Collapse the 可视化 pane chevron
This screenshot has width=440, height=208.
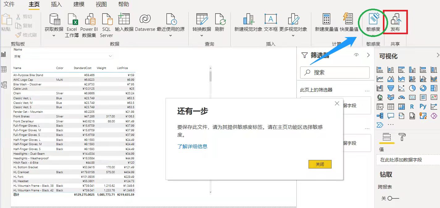(438, 55)
